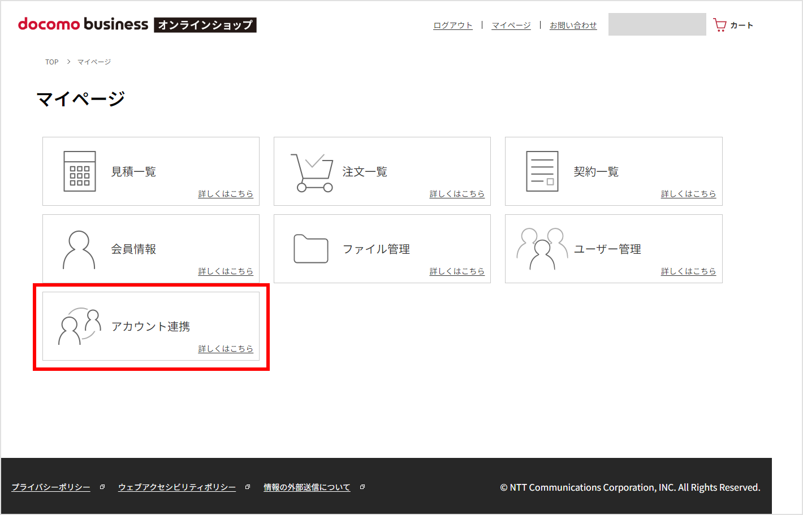Click the linked-users icon for アカウント連携

(x=80, y=326)
